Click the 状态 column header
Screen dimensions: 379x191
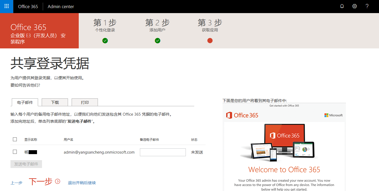[x=194, y=140]
